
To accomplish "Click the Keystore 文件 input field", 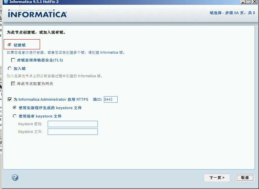I will pos(73,132).
